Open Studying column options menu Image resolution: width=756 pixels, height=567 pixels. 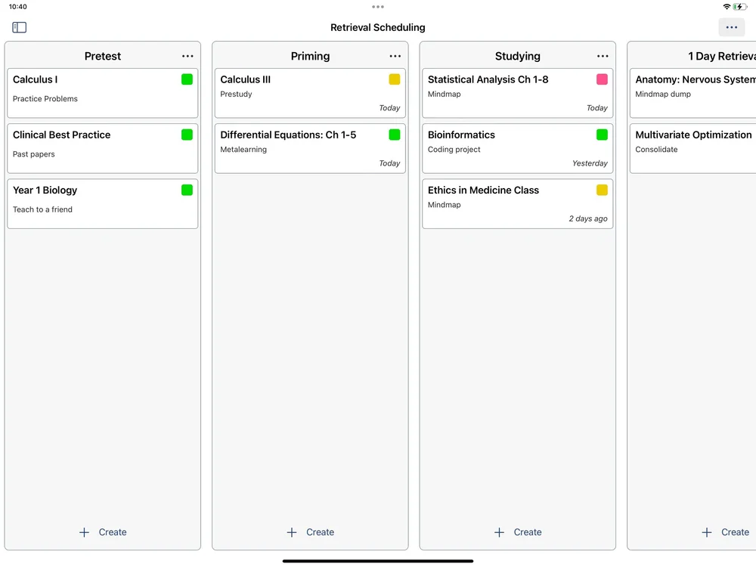pyautogui.click(x=603, y=57)
